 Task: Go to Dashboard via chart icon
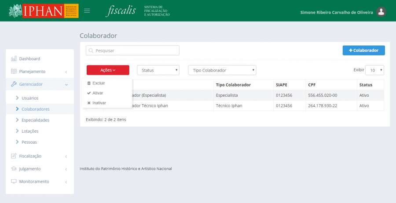(14, 59)
